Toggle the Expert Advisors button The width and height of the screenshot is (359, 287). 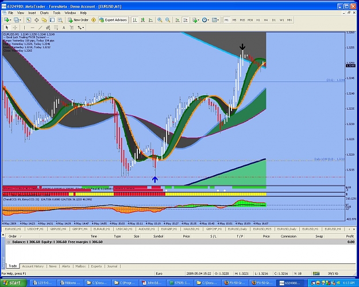click(113, 20)
